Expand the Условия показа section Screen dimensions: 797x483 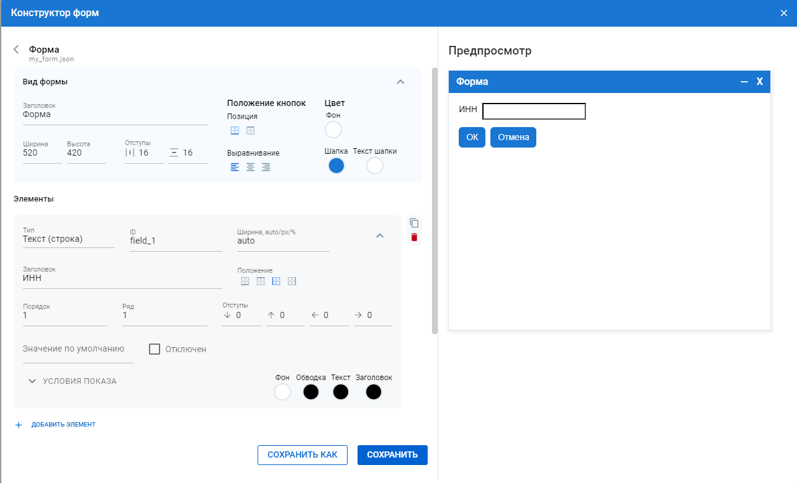coord(72,381)
